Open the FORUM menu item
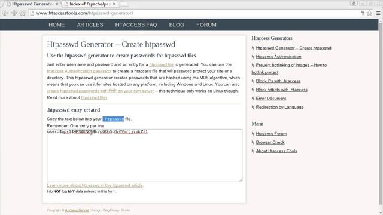The width and height of the screenshot is (383, 215). tap(206, 24)
